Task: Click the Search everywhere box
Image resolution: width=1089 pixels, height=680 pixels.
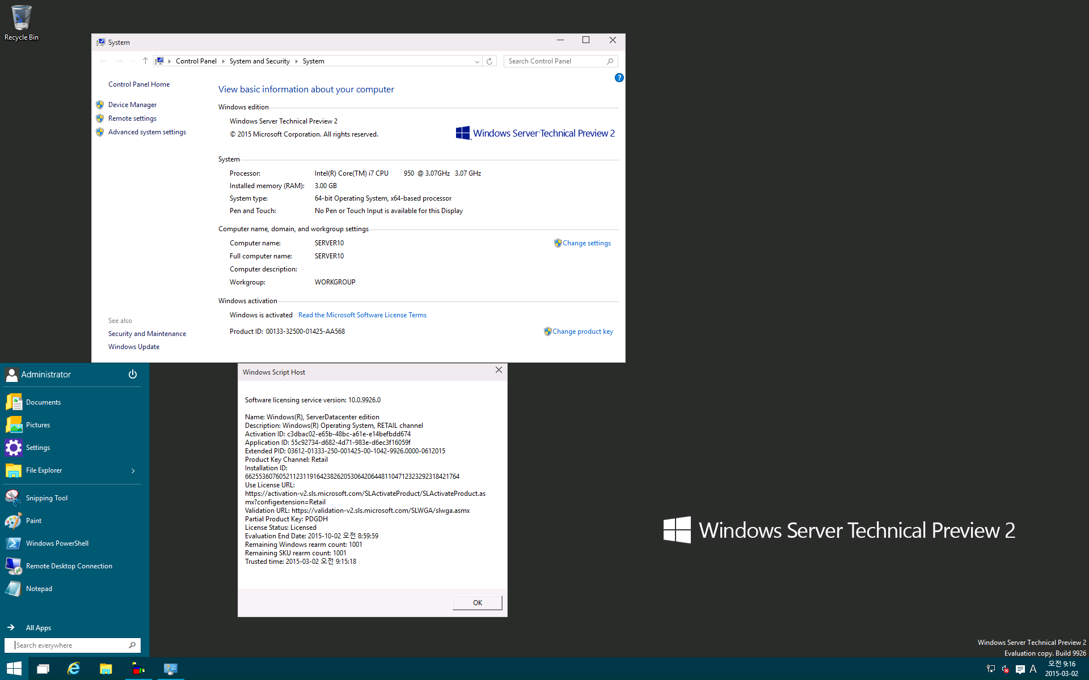Action: click(x=72, y=645)
